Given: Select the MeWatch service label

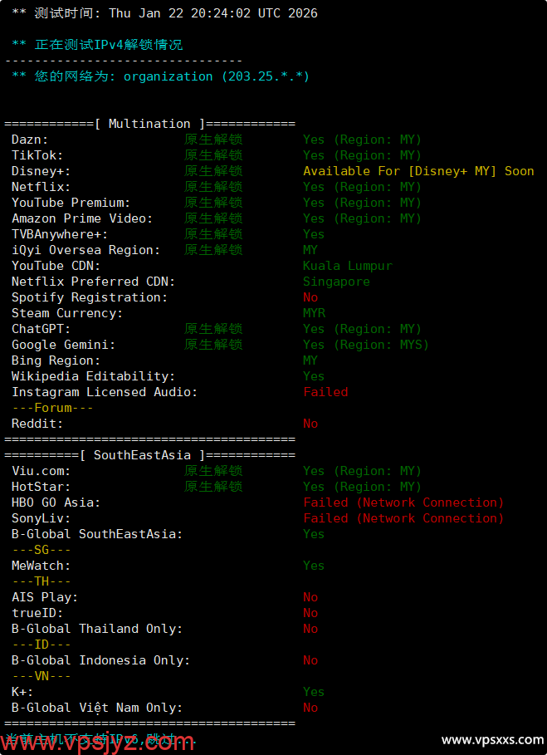Looking at the screenshot, I should click(42, 566).
